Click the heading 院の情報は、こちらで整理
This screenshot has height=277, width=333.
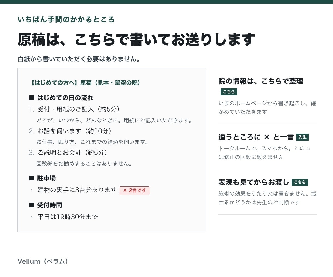(261, 81)
